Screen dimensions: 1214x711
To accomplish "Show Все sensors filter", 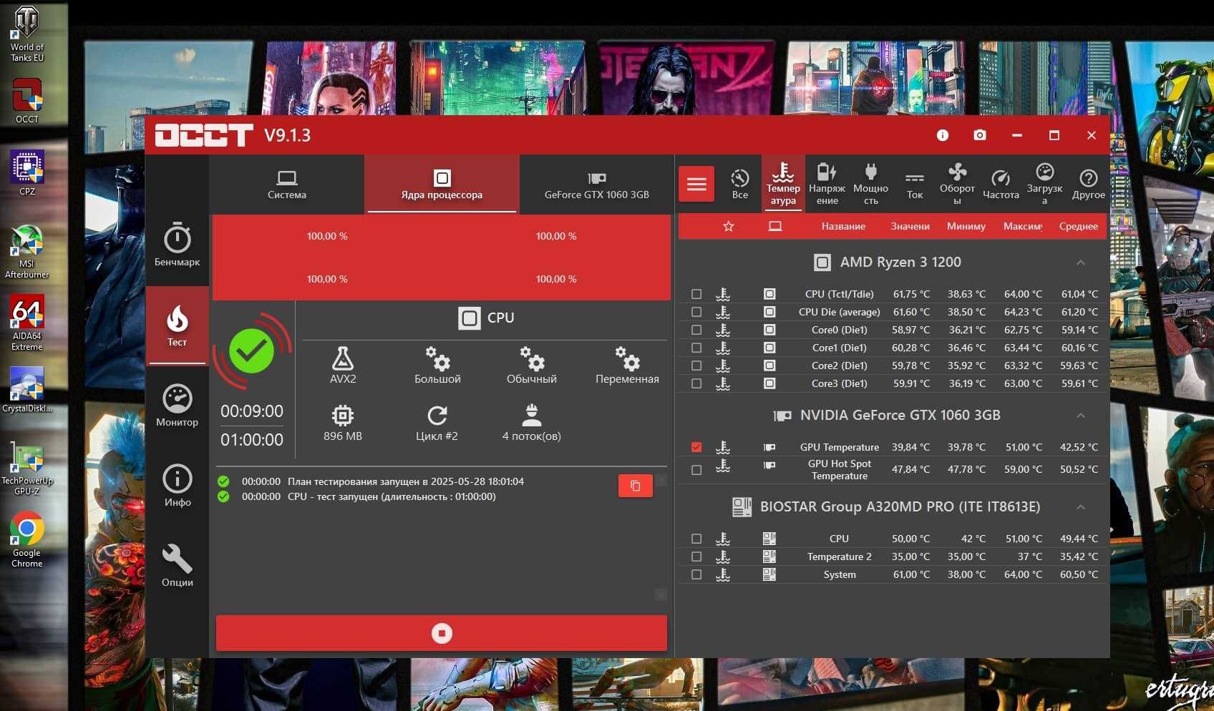I will [x=739, y=185].
